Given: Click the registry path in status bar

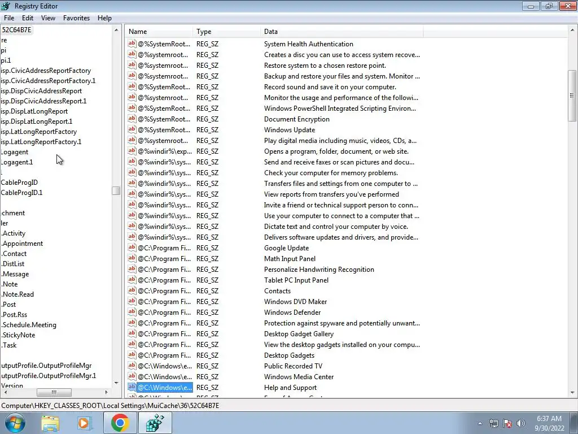Looking at the screenshot, I should click(x=110, y=406).
